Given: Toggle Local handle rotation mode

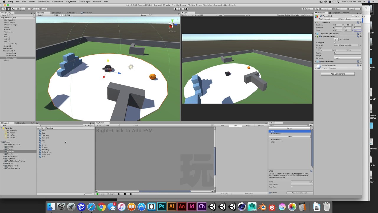Looking at the screenshot, I should (x=42, y=9).
